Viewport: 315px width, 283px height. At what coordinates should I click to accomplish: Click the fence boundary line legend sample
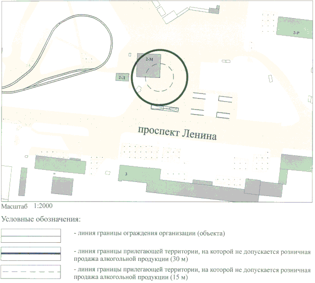(31, 235)
